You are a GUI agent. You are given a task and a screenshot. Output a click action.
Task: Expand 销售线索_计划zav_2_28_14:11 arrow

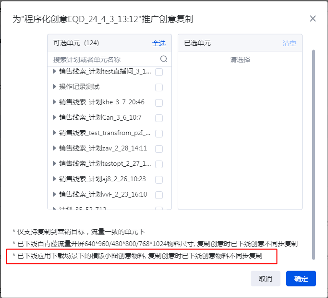point(54,148)
